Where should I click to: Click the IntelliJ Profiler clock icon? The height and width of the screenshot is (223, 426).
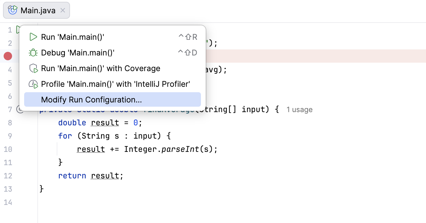[x=33, y=84]
